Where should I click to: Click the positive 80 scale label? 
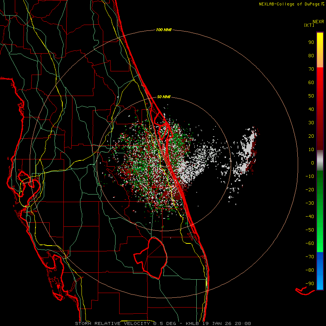tap(311, 56)
